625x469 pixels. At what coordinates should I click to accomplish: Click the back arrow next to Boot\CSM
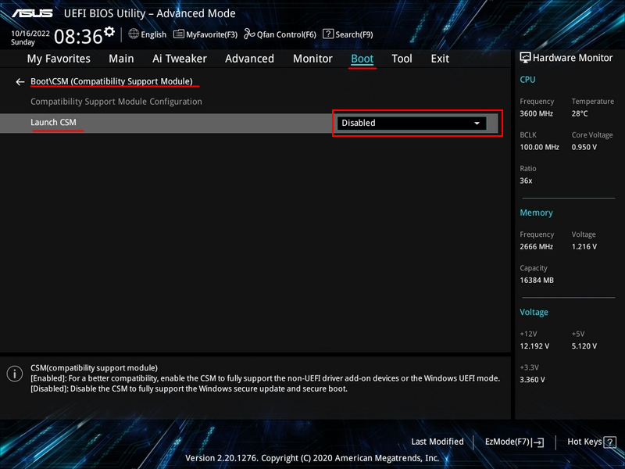(20, 82)
